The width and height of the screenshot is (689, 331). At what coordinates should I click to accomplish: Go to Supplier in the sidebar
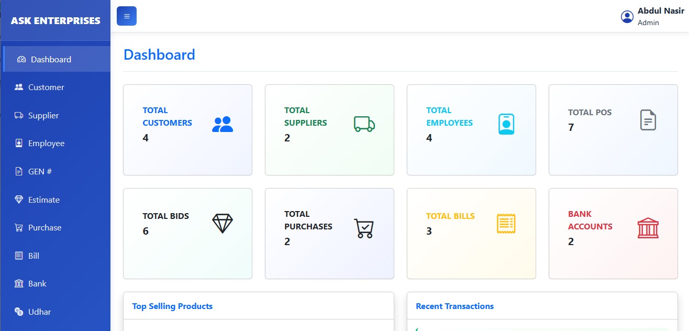[43, 116]
